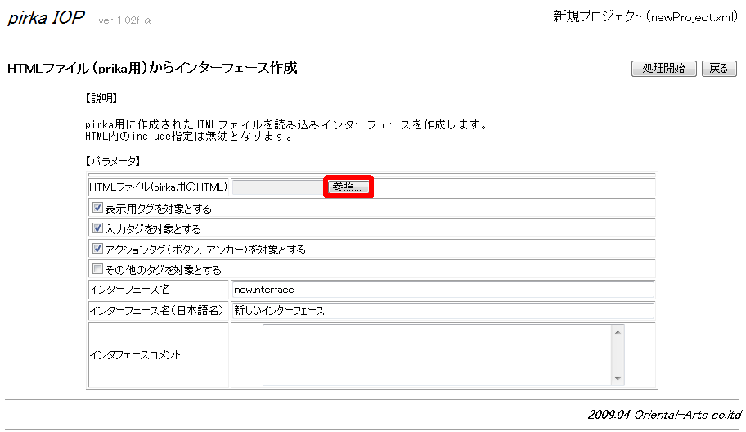Image resolution: width=746 pixels, height=432 pixels.
Task: Click the pirka IOP logo title
Action: click(47, 18)
